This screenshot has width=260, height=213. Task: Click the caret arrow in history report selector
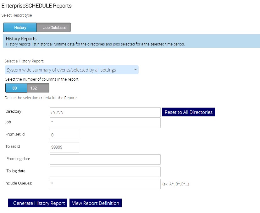pyautogui.click(x=135, y=70)
